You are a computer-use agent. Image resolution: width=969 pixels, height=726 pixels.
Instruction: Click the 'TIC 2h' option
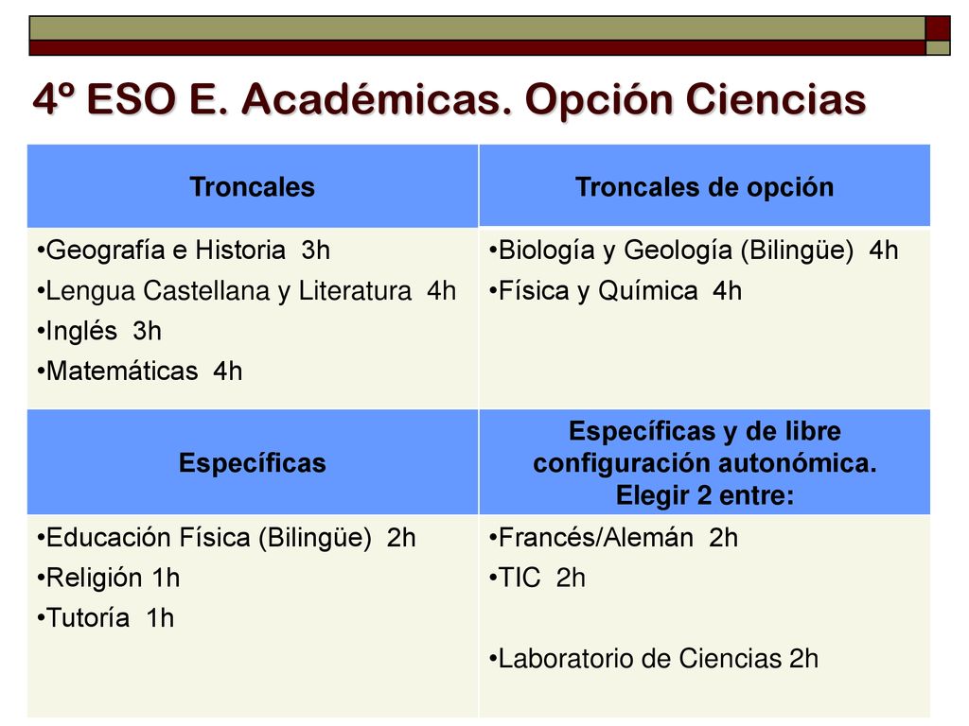tap(537, 579)
